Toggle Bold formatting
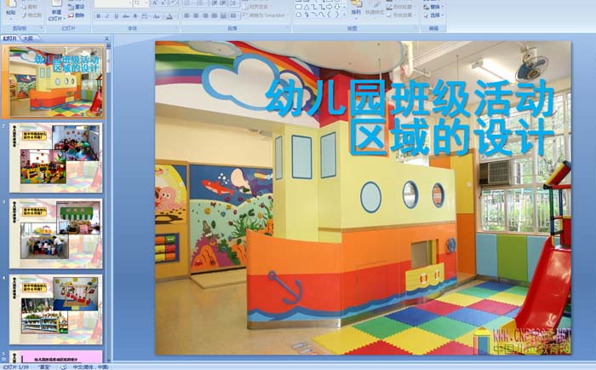This screenshot has height=370, width=596. 99,16
